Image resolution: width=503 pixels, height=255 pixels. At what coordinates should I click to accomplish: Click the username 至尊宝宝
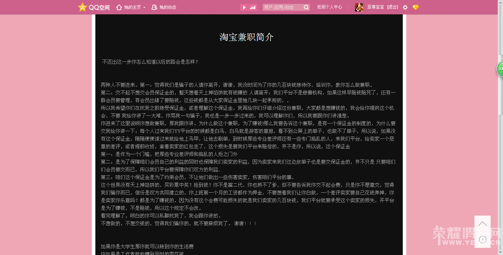click(376, 7)
